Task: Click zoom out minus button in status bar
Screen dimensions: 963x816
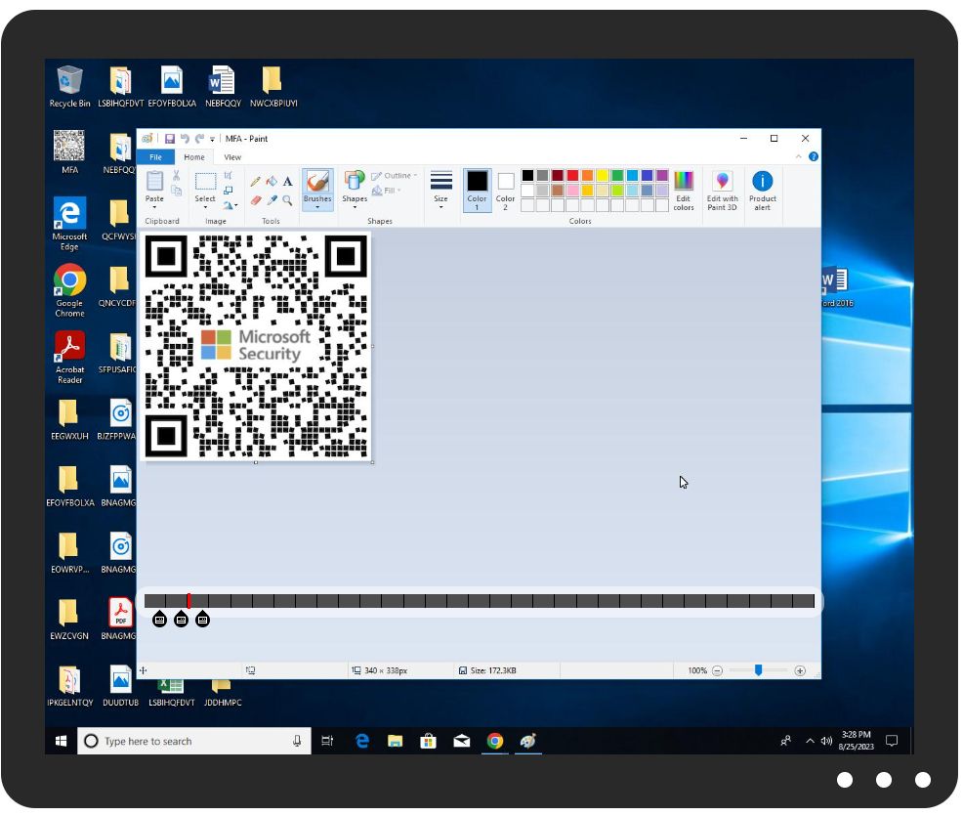Action: pos(717,671)
